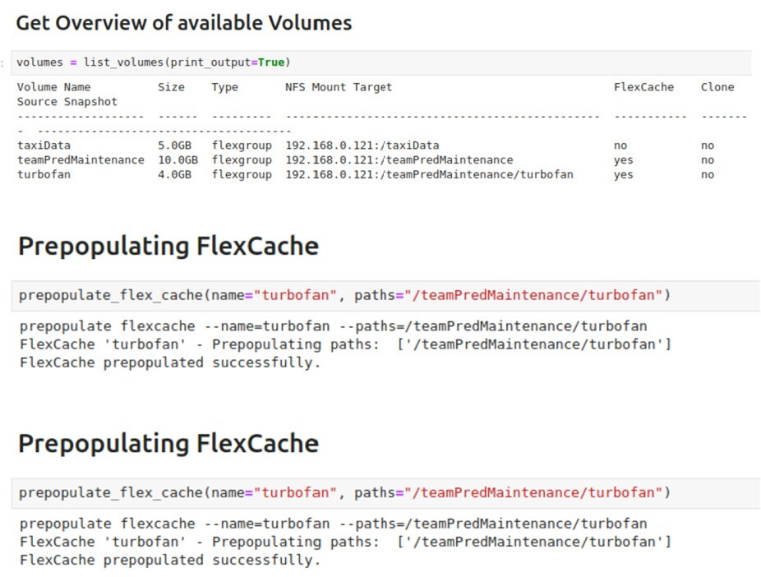Click the 192.168.0.121:/taxiData mount target
Image resolution: width=761 pixels, height=577 pixels.
[x=362, y=145]
